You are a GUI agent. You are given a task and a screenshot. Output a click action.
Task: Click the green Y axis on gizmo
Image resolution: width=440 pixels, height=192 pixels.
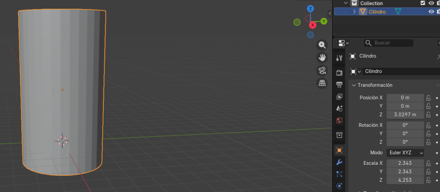click(324, 21)
